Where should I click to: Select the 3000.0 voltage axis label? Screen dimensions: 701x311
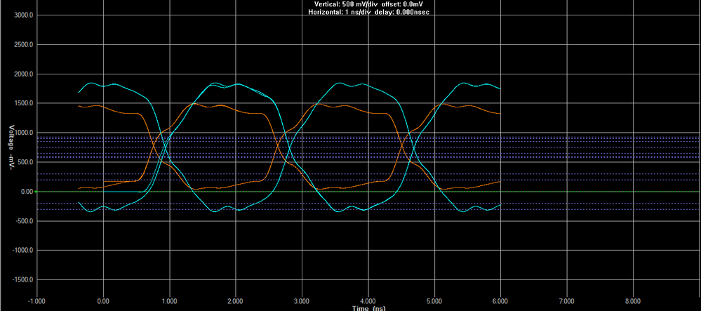tap(25, 15)
